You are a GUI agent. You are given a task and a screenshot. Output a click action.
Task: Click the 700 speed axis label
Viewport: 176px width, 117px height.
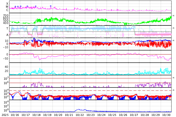coord(6,15)
